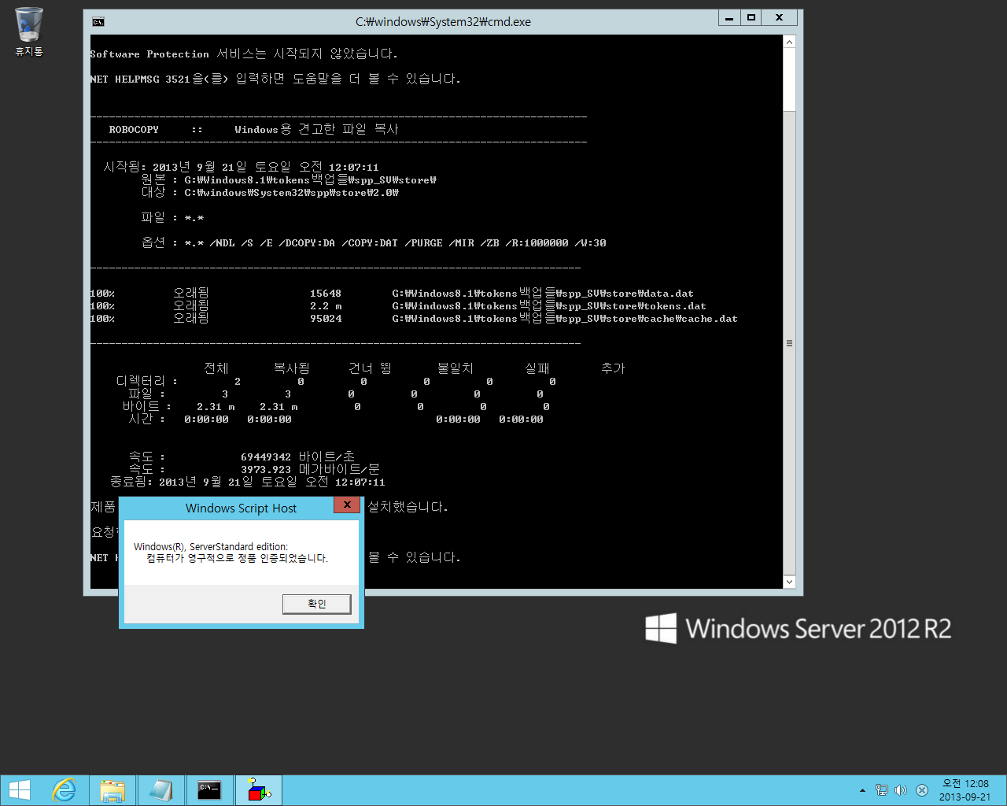Viewport: 1007px width, 806px height.
Task: Click the cmd vertical scrollbar thumb
Action: pos(789,79)
